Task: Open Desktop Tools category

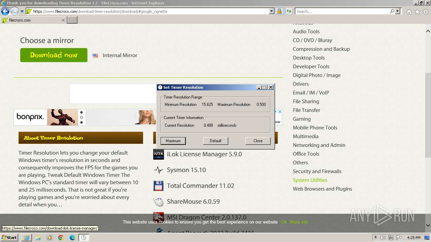Action: click(x=309, y=58)
